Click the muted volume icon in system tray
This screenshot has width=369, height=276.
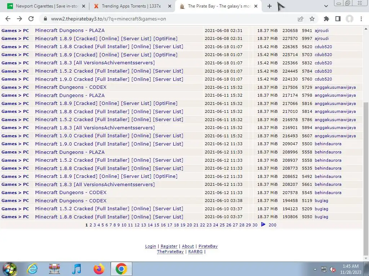coord(333,270)
